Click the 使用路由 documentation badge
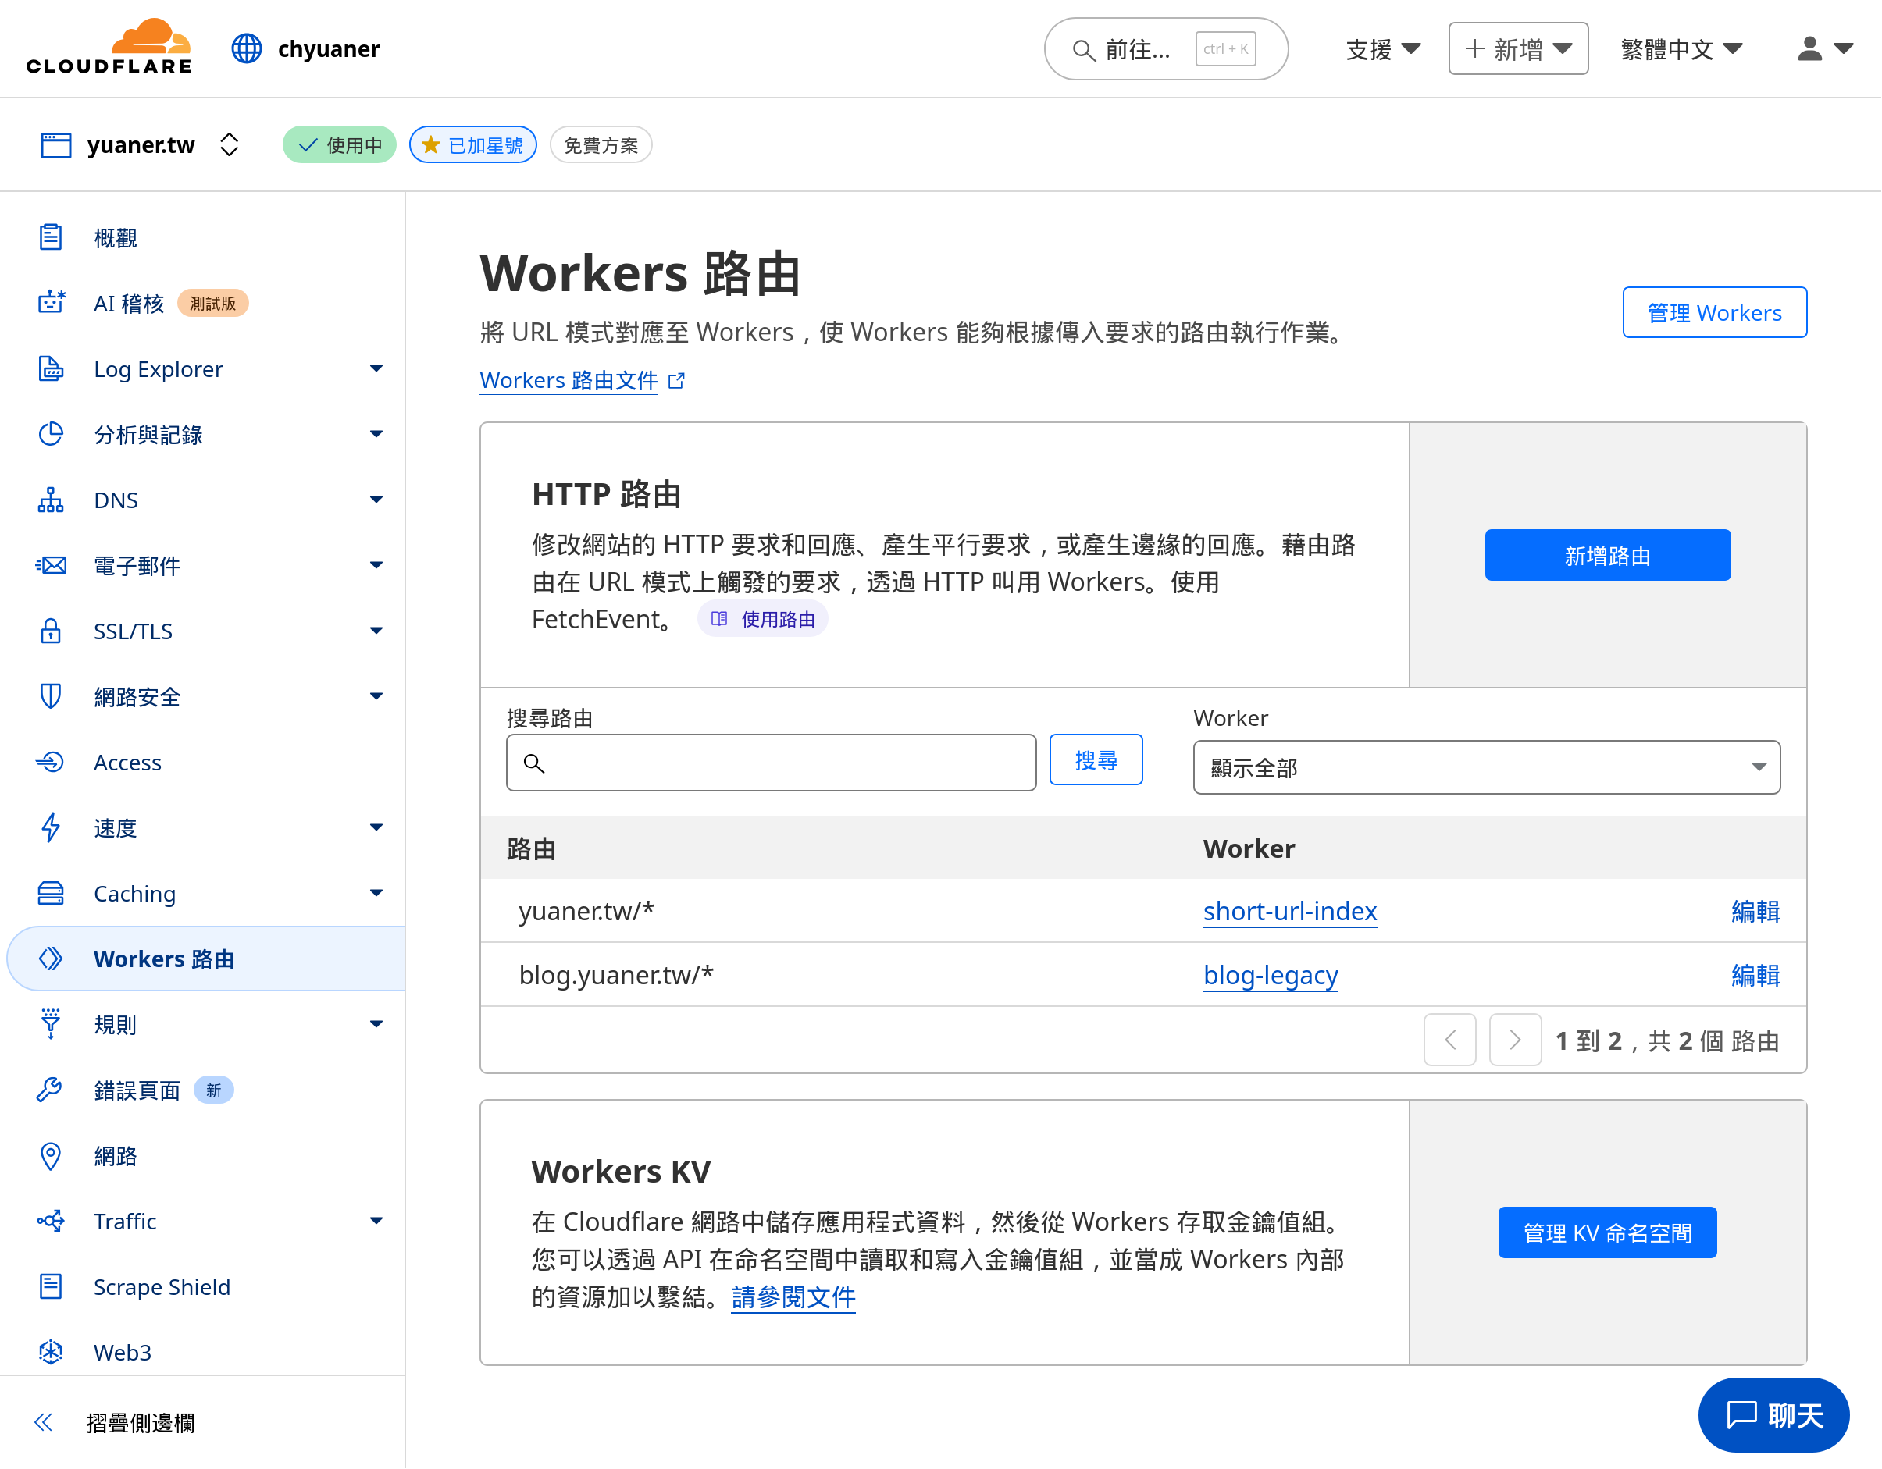 point(763,619)
